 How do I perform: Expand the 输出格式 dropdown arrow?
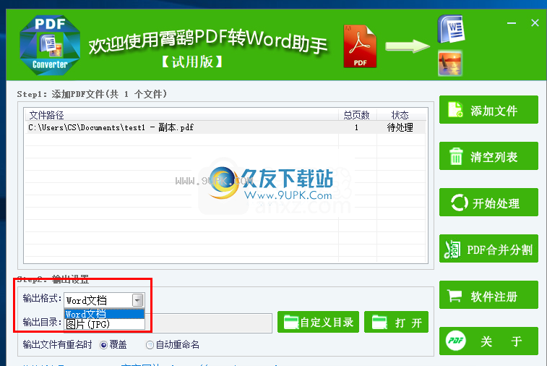(x=138, y=300)
